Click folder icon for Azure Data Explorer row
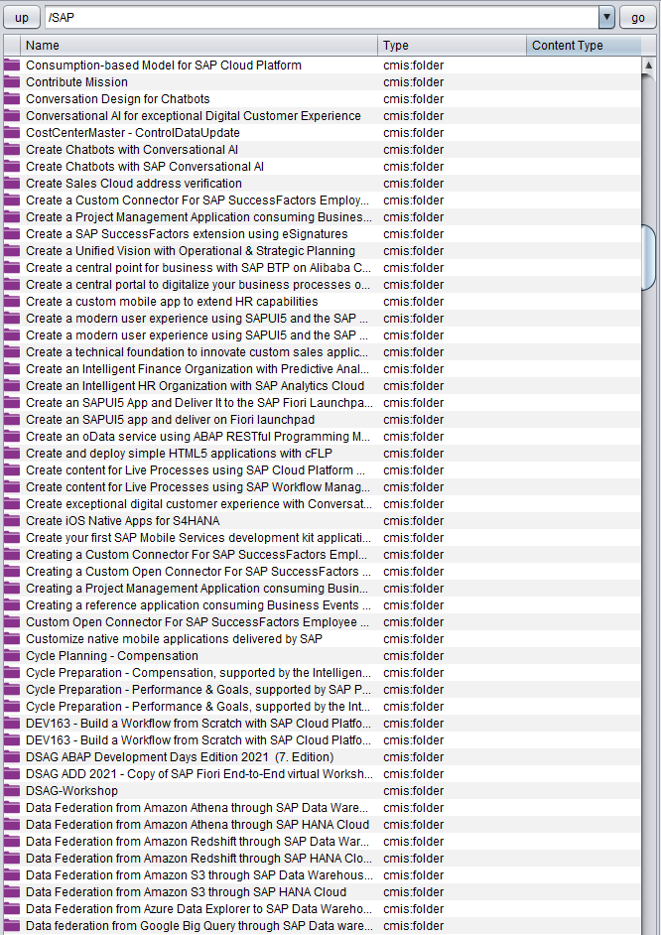661x935 pixels. point(12,909)
